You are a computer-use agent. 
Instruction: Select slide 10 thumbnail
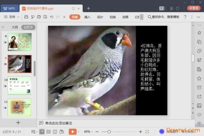(x=20, y=86)
